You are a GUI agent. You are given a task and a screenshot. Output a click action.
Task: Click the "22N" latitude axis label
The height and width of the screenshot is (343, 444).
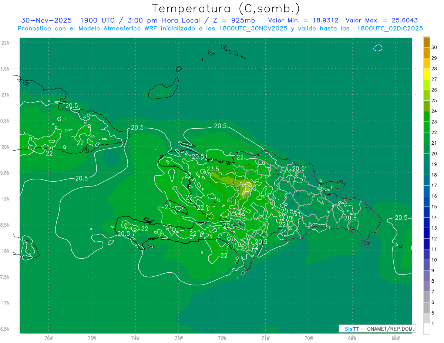[6, 43]
